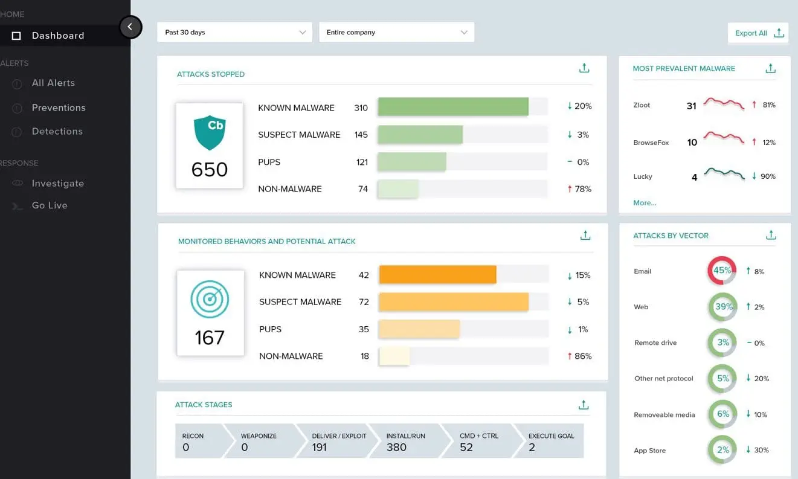
Task: Click the App Store vector label
Action: click(649, 451)
